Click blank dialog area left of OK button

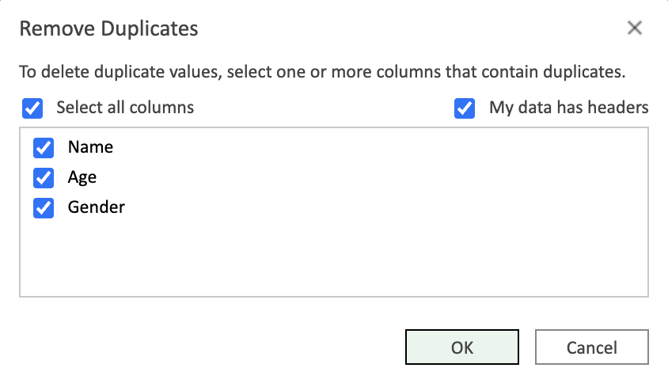214,347
